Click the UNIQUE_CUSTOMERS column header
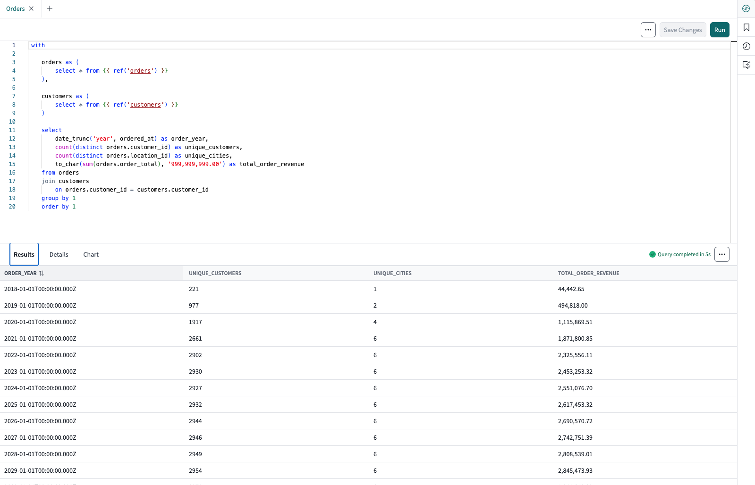Viewport: 755px width, 485px height. 215,273
